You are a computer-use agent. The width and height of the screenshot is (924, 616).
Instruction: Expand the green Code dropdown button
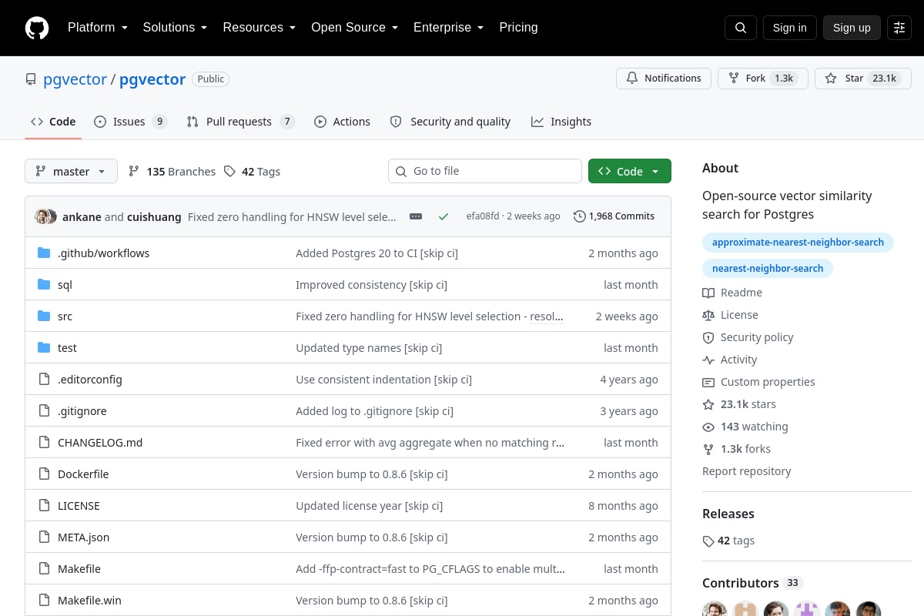(630, 171)
